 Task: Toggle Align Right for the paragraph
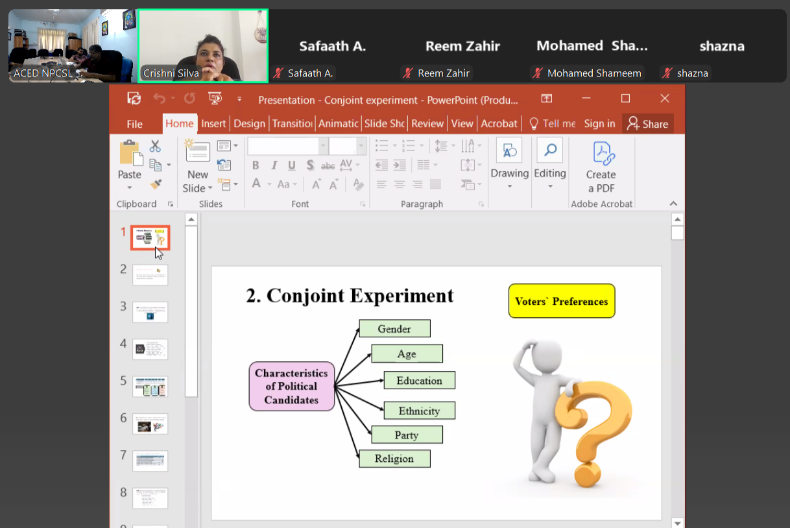tap(418, 184)
